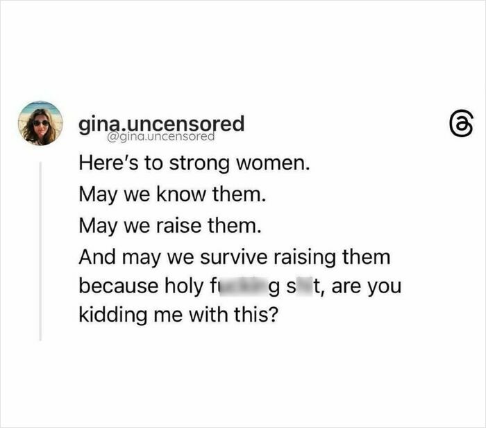
Task: Open gina.uncensored's profile picture
Action: click(x=40, y=124)
